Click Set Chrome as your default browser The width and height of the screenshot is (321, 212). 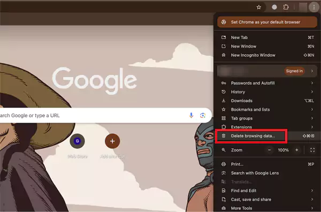point(267,22)
